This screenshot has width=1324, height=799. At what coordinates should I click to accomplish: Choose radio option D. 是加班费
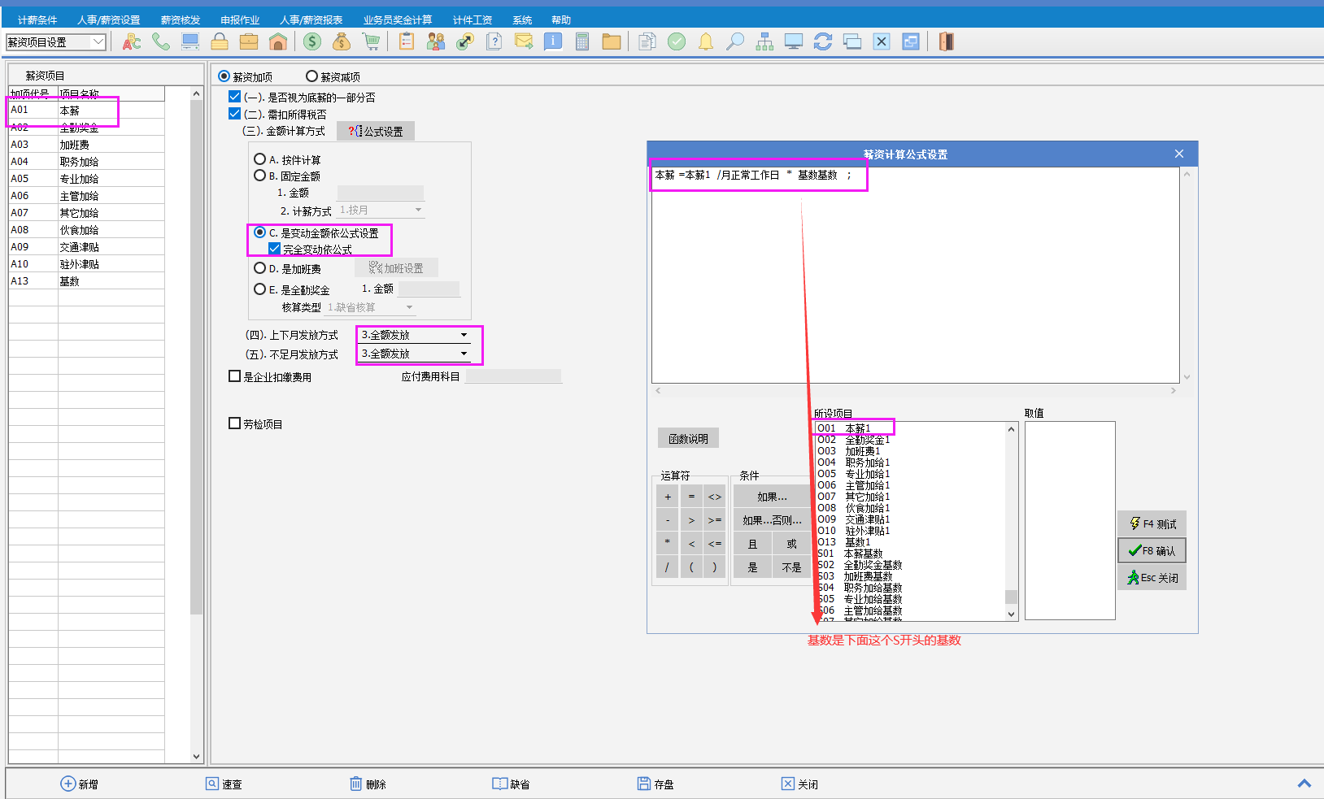coord(259,268)
